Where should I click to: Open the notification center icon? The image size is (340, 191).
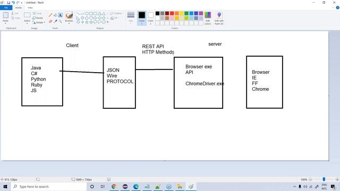click(333, 186)
